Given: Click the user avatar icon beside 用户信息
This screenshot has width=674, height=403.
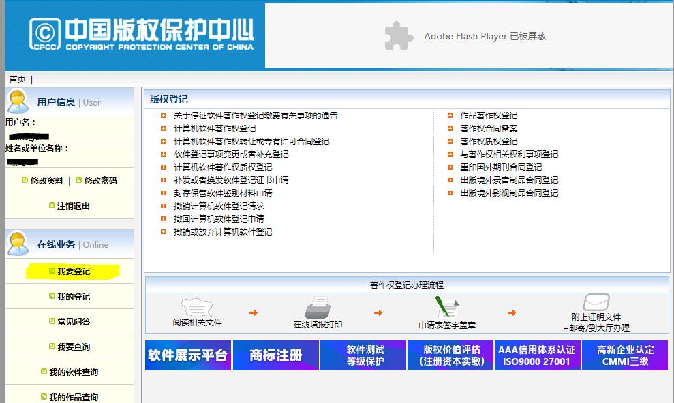Looking at the screenshot, I should pyautogui.click(x=18, y=102).
